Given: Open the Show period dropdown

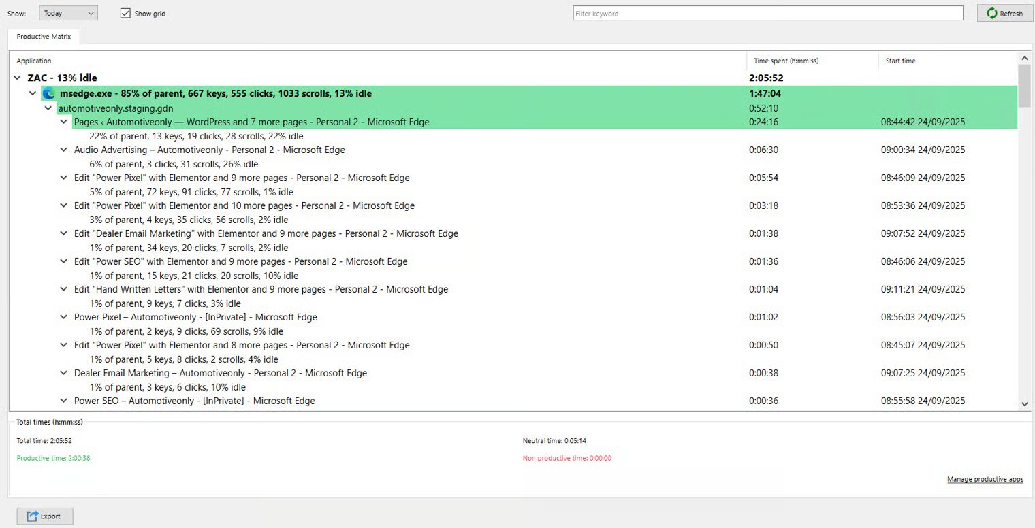Looking at the screenshot, I should tap(68, 13).
